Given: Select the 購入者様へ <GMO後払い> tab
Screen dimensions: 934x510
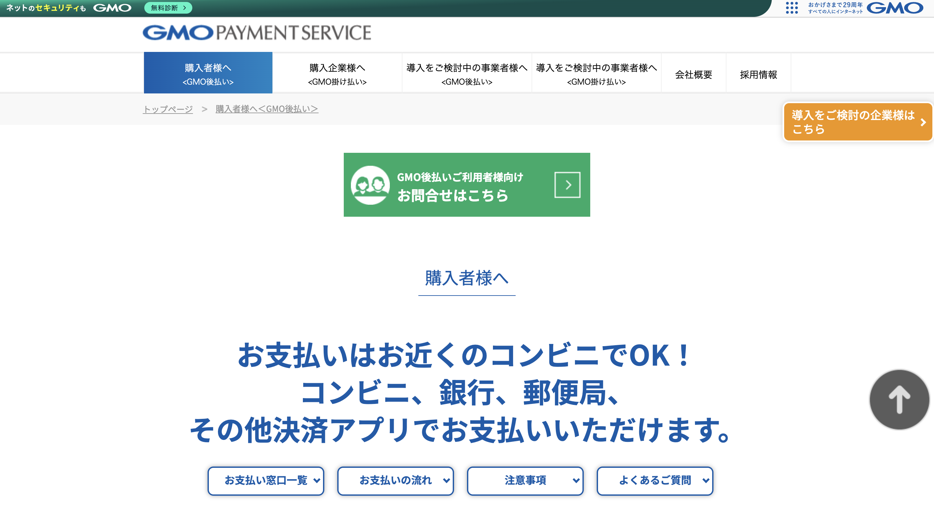Looking at the screenshot, I should pos(208,73).
